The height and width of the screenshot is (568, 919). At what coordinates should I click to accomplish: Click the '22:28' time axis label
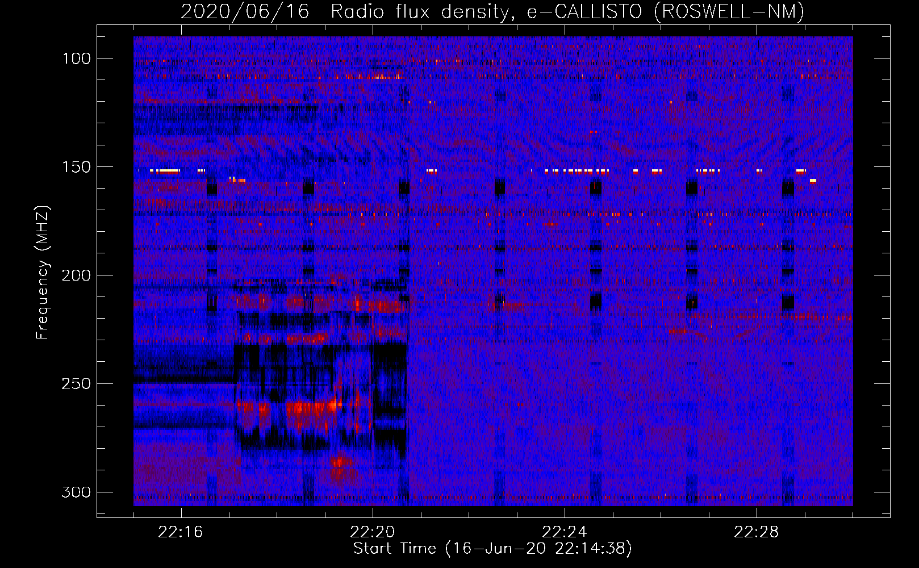[x=757, y=532]
